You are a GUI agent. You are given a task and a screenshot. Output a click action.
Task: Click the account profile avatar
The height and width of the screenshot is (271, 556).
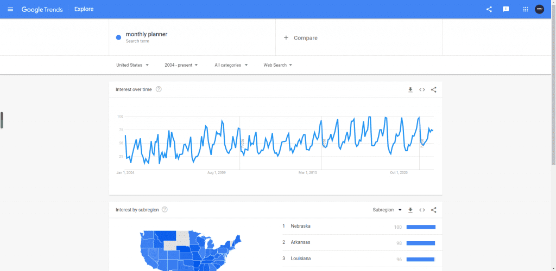click(539, 9)
